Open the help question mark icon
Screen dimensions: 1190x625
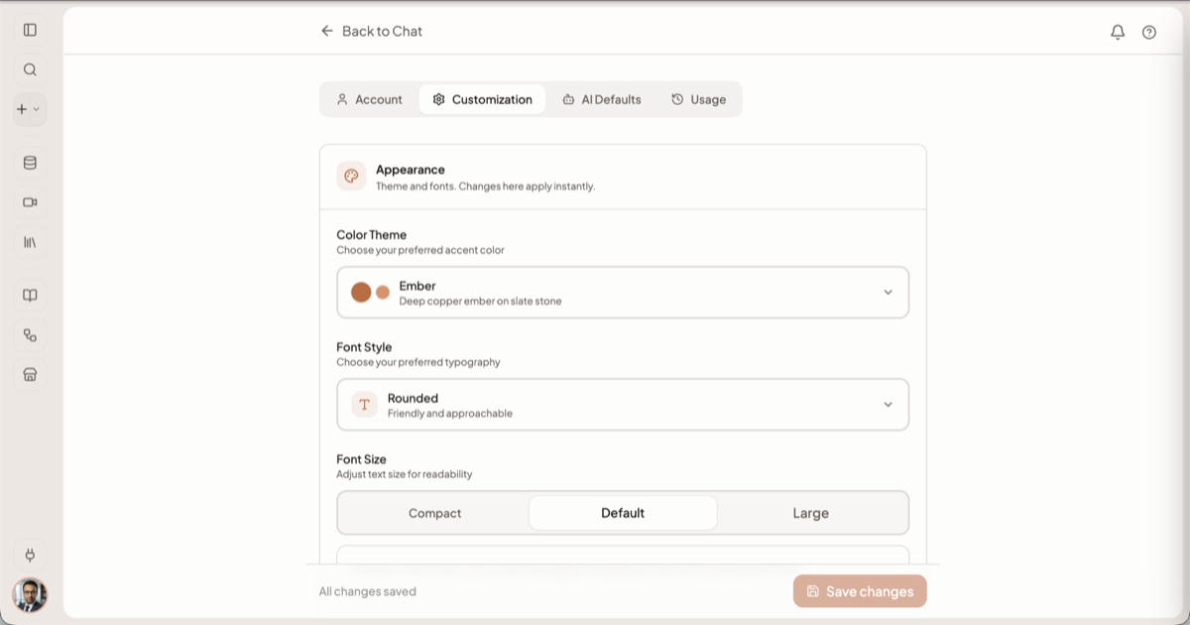point(1149,32)
